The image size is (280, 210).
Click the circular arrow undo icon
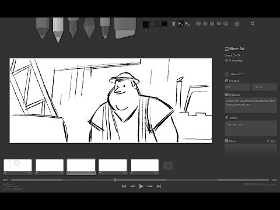tap(253, 24)
